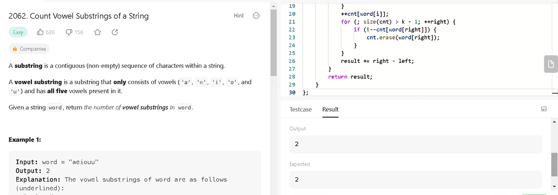Click the 'Example 1:' heading
The width and height of the screenshot is (558, 195).
tap(25, 140)
